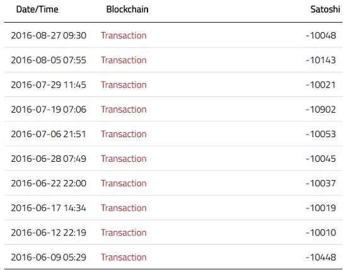Open Transaction link dated 2016-06-22 22:00
Image resolution: width=346 pixels, height=270 pixels.
click(124, 183)
